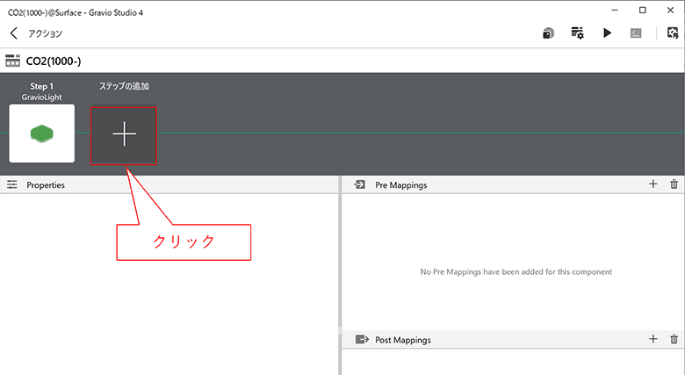
Task: Open the console output icon in the toolbar
Action: click(x=636, y=33)
